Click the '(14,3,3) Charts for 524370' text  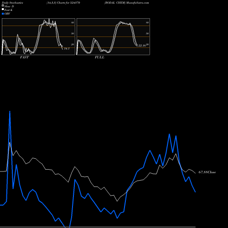tap(63, 3)
